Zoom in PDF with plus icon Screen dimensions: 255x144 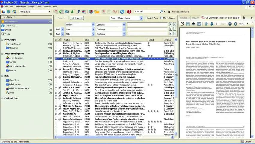click(x=235, y=24)
